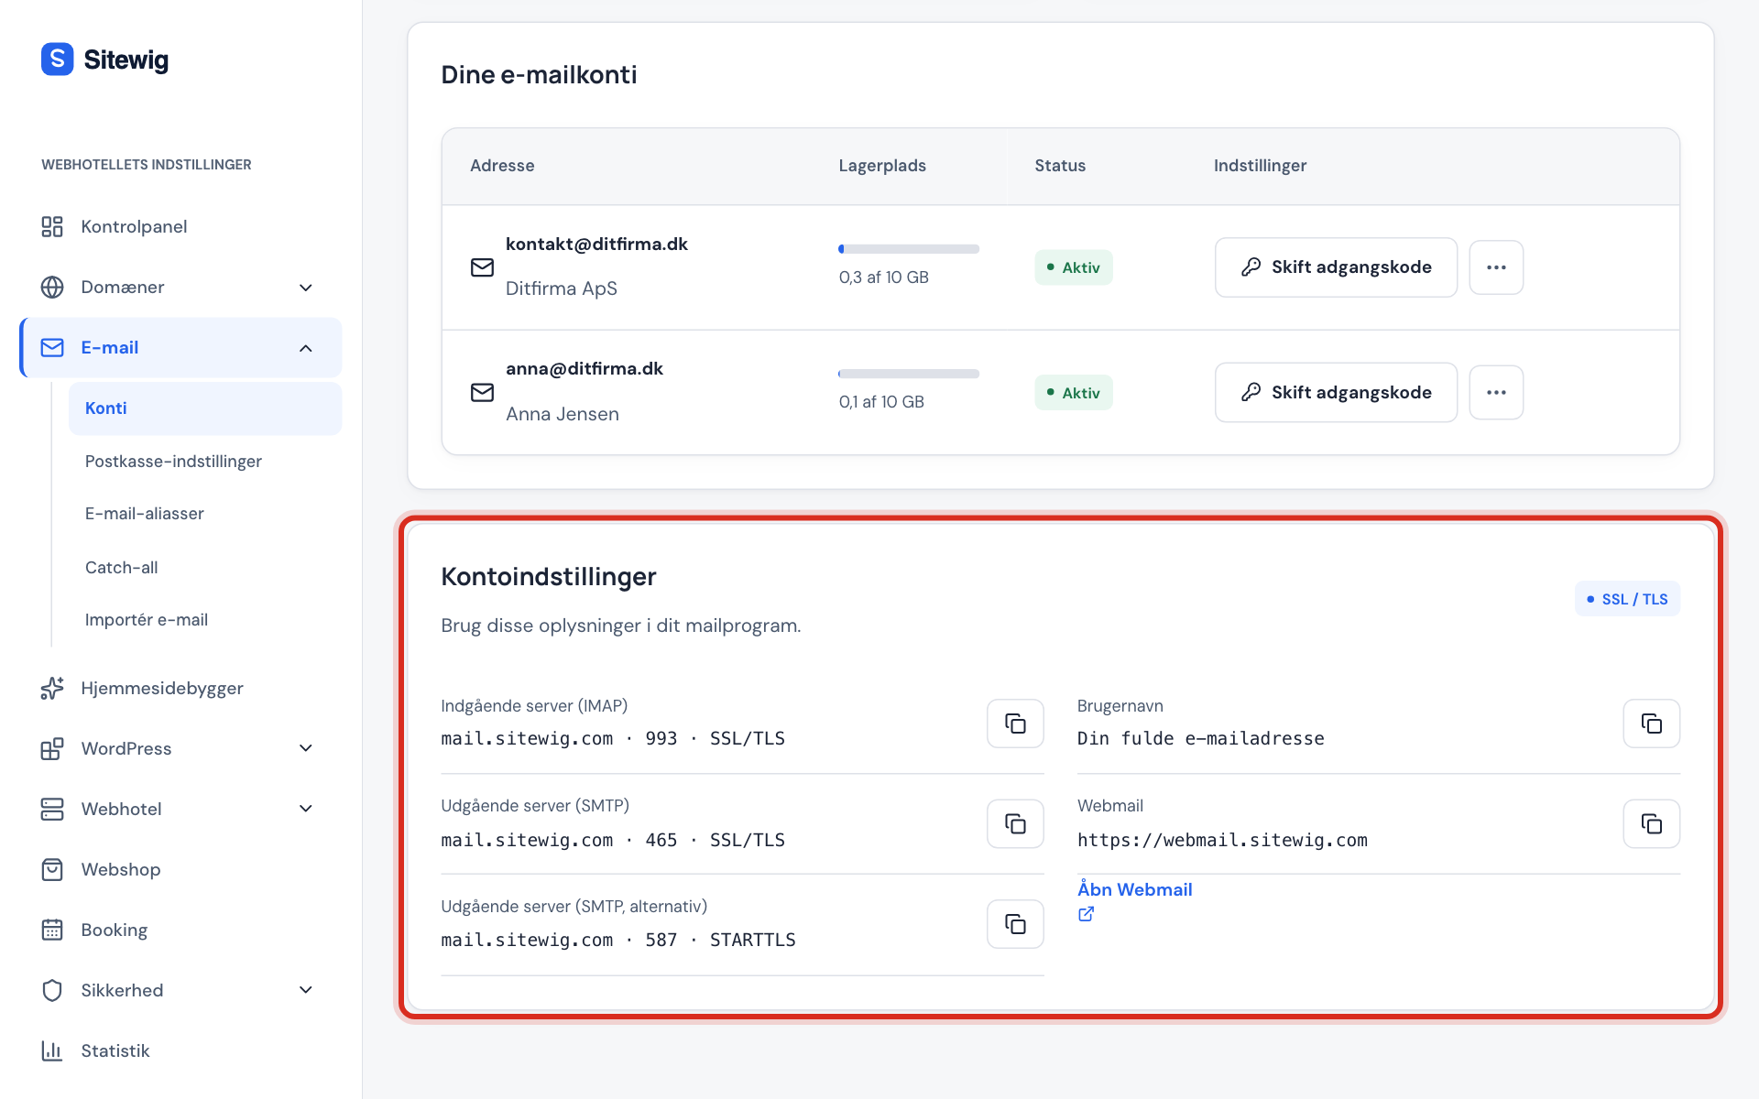Click the Booking calendar icon
The height and width of the screenshot is (1099, 1759).
[x=52, y=930]
